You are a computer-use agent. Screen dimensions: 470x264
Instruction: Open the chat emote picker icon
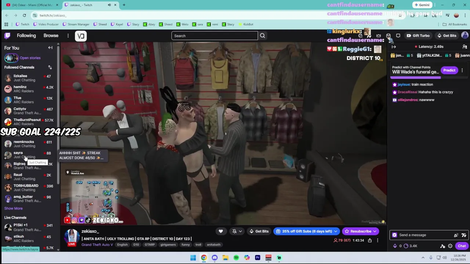(456, 235)
